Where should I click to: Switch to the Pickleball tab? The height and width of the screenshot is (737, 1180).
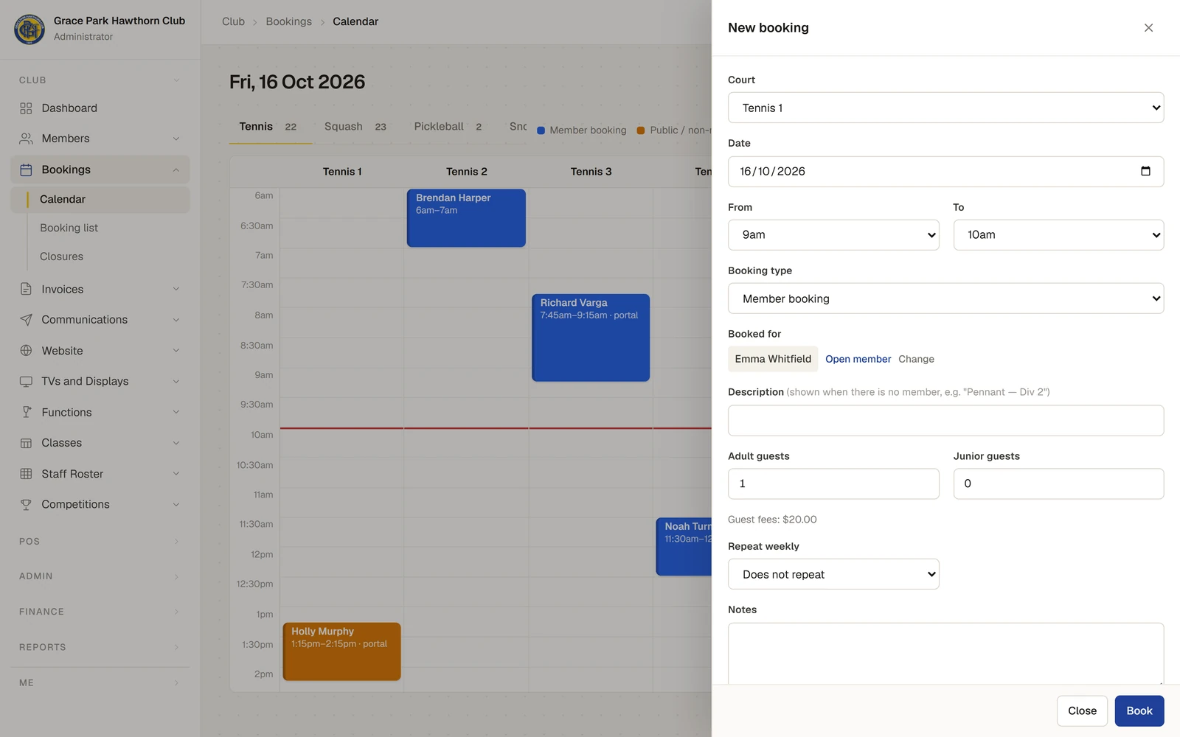coord(448,127)
